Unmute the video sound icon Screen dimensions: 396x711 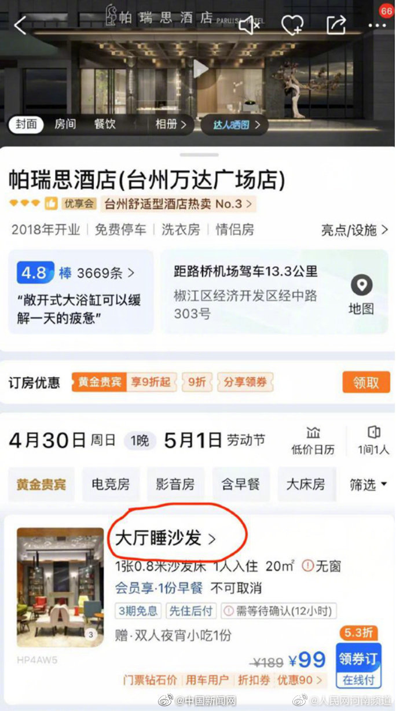click(249, 24)
